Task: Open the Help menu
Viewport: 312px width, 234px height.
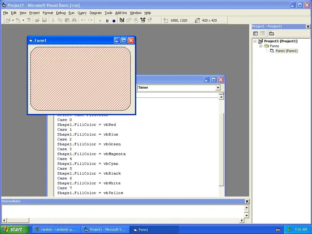Action: (148, 13)
